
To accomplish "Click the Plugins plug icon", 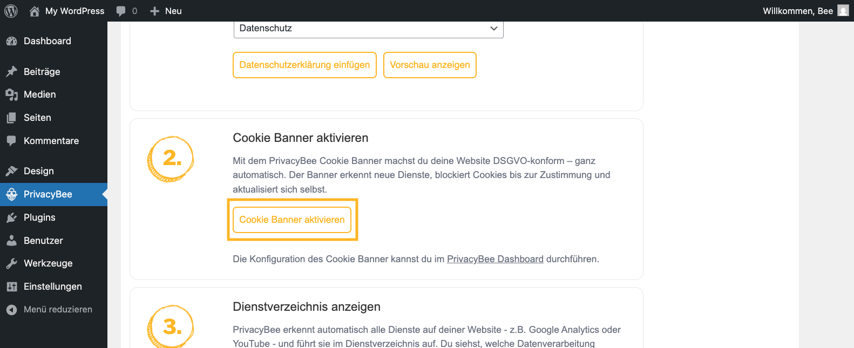I will point(11,217).
